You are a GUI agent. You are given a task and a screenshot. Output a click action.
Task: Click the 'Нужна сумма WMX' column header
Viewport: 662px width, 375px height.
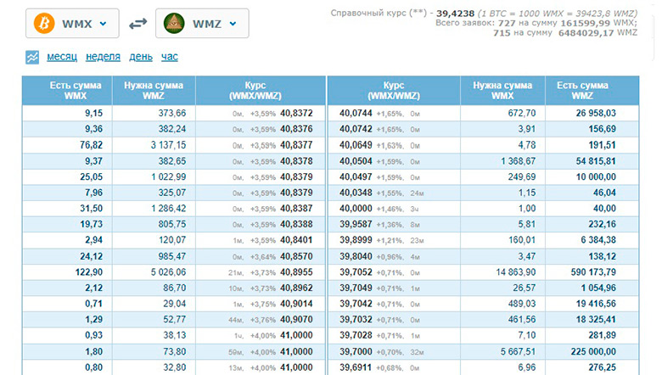coord(502,90)
